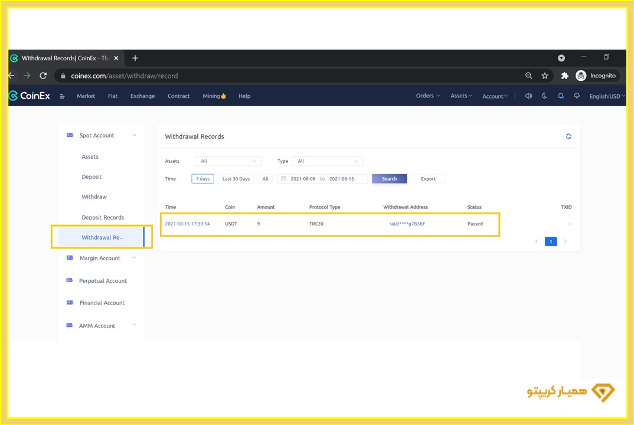Select the 7 days time filter

click(202, 179)
